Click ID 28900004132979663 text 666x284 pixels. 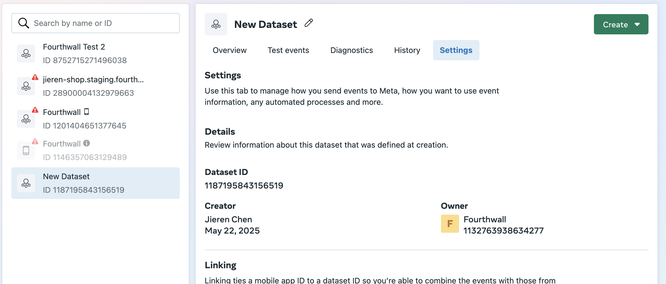[88, 93]
